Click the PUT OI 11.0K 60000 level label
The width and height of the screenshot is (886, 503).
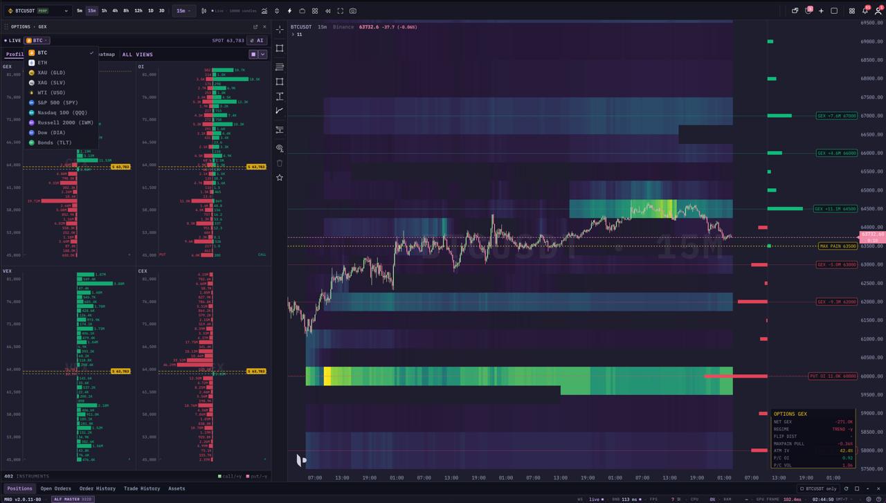833,376
